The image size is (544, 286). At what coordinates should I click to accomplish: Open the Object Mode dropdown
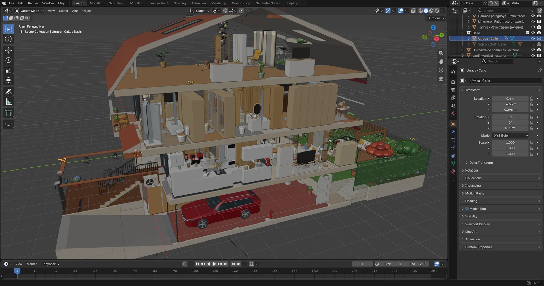tap(29, 11)
